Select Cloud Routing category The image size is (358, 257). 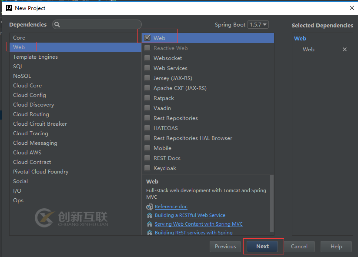click(x=75, y=114)
